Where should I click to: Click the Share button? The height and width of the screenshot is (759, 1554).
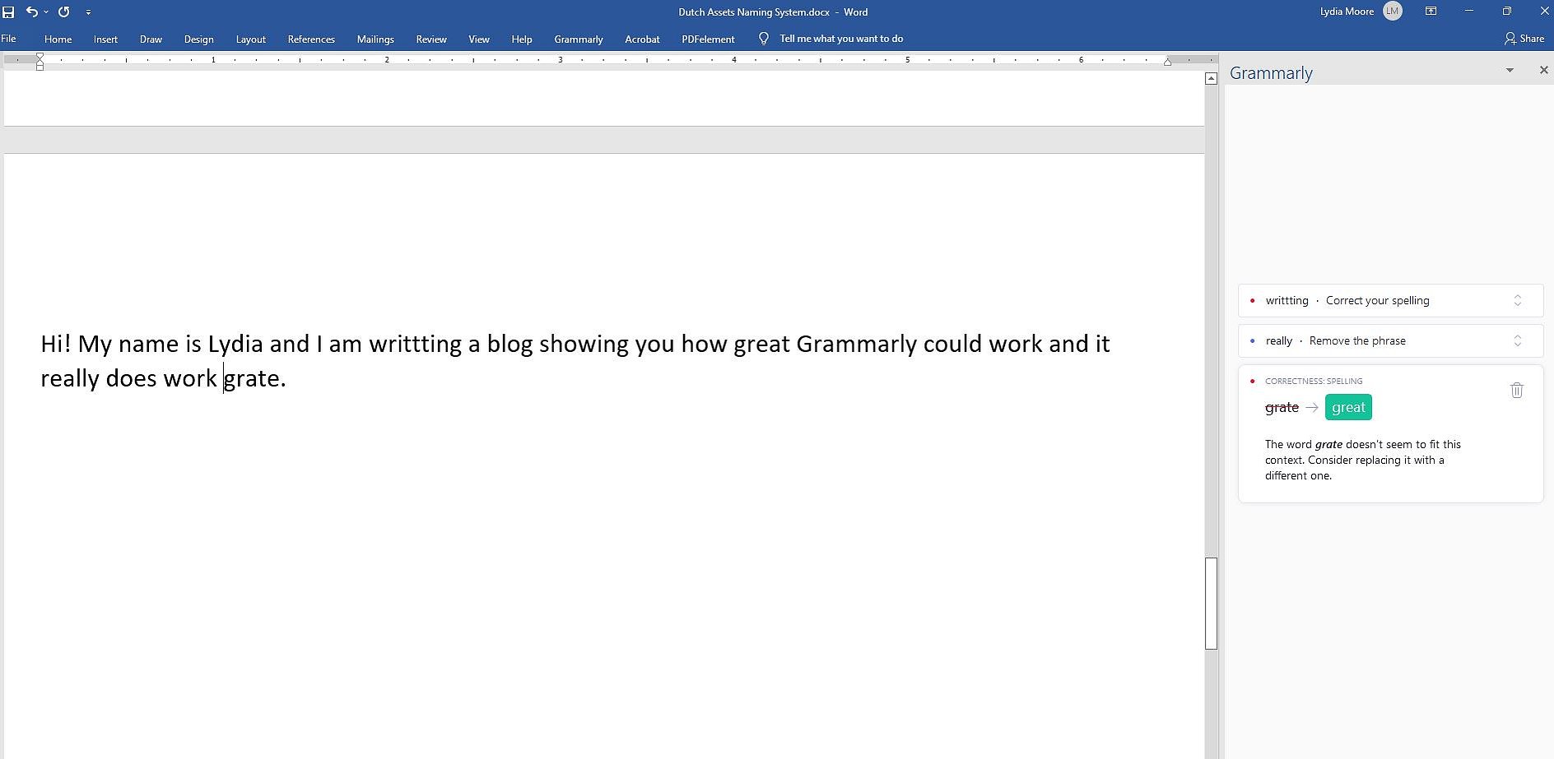[1524, 39]
